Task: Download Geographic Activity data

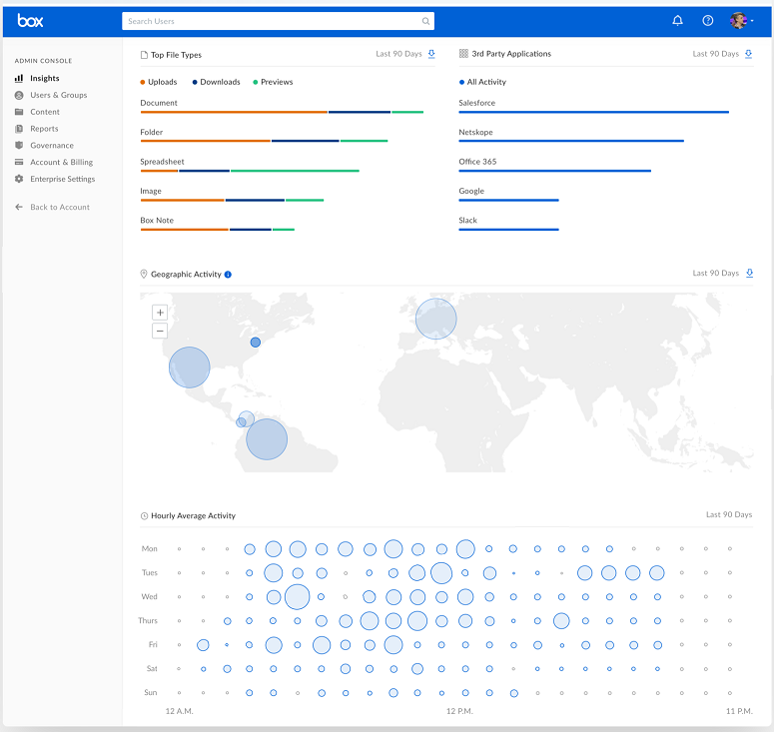Action: [749, 273]
